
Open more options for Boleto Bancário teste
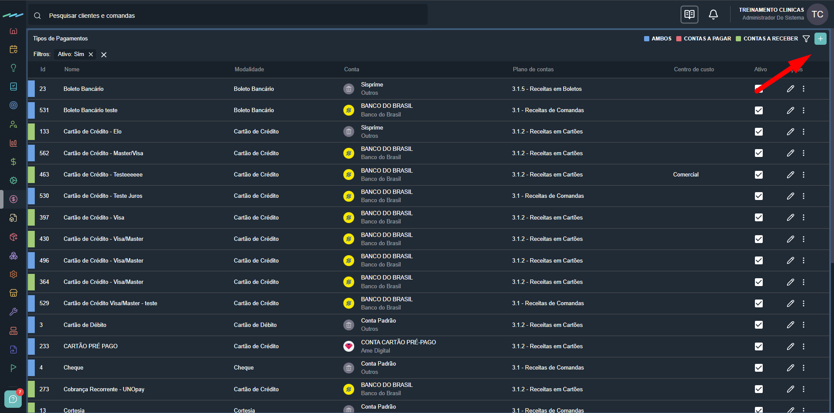pos(804,110)
